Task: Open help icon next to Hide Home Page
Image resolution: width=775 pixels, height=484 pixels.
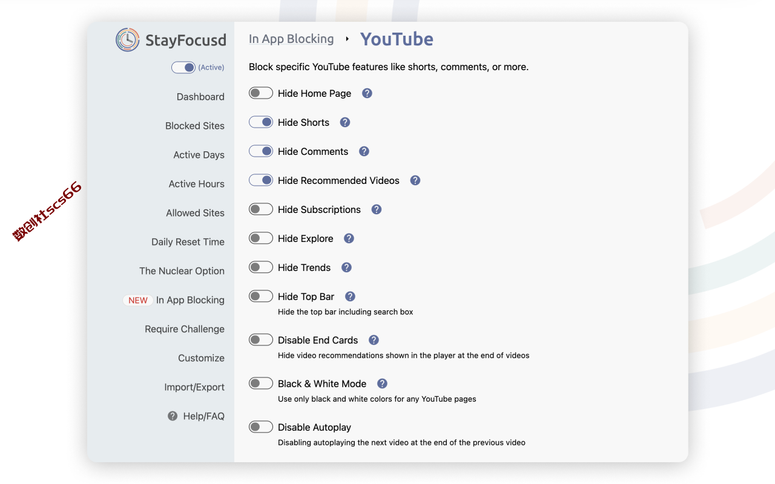Action: pyautogui.click(x=367, y=93)
